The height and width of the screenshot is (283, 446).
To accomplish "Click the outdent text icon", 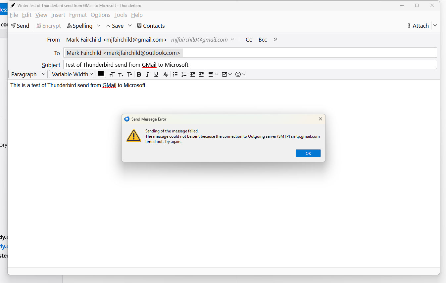I will point(193,74).
